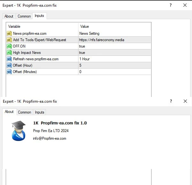Select the green boolean icon beside OFF.ON
Viewport: 192px width, 185px height.
point(9,46)
